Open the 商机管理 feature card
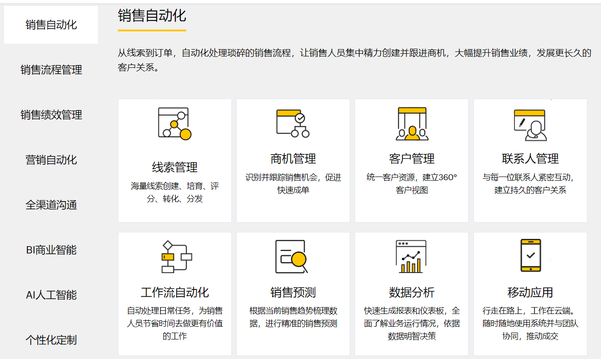 [x=293, y=160]
